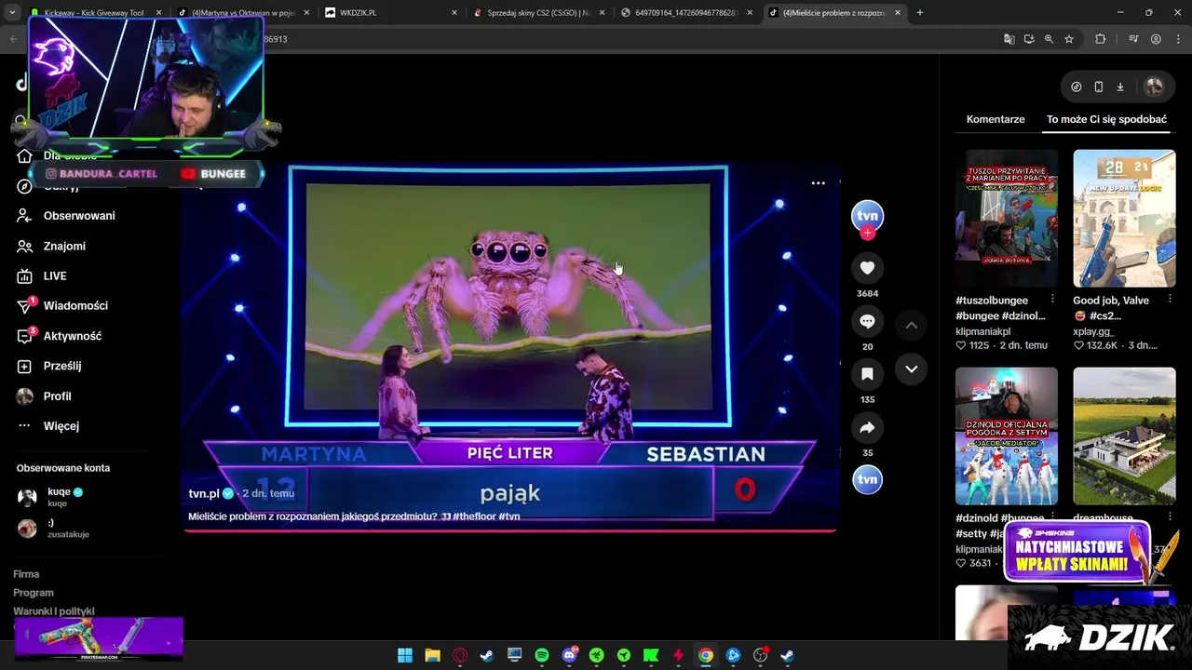
Task: Expand Warunki i polityki footer section
Action: pos(54,611)
